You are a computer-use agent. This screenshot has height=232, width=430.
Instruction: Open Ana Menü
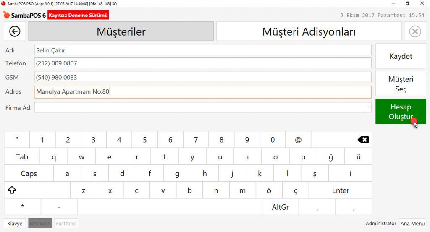(x=412, y=224)
